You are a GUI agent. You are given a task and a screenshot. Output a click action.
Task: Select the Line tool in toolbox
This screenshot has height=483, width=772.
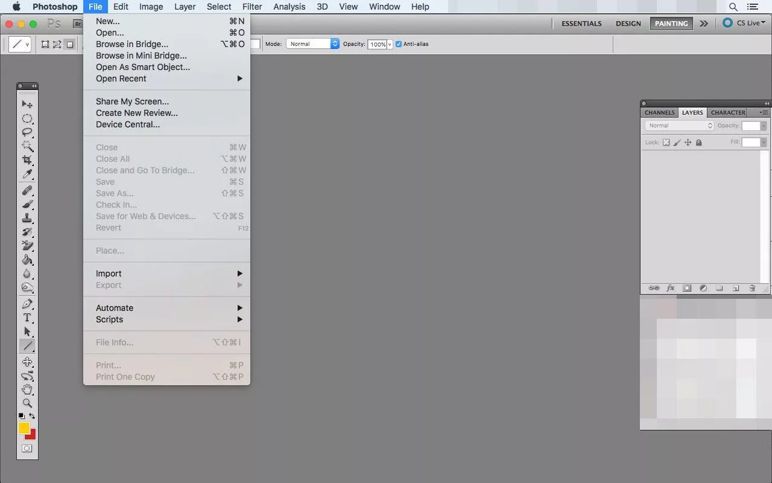pyautogui.click(x=27, y=346)
